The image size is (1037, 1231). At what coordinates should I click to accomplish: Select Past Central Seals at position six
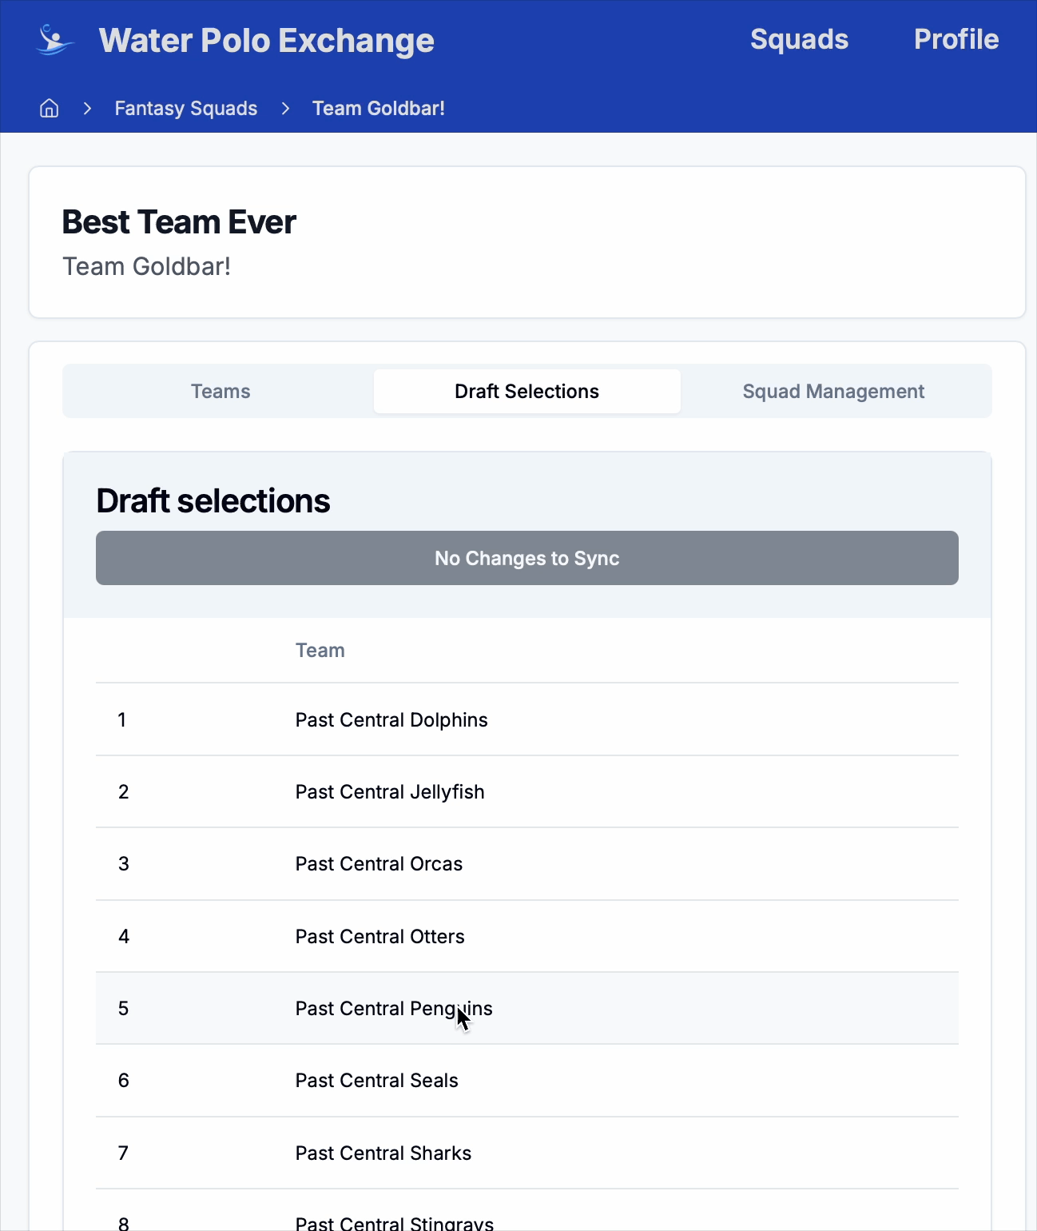[x=376, y=1080]
